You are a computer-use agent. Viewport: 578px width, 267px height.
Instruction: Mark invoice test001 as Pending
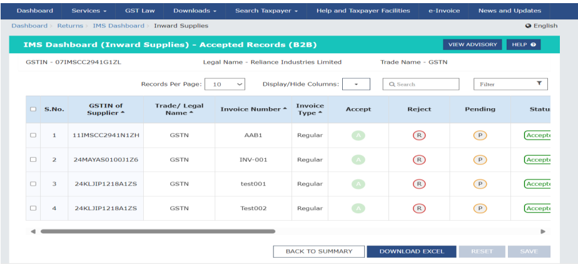480,184
